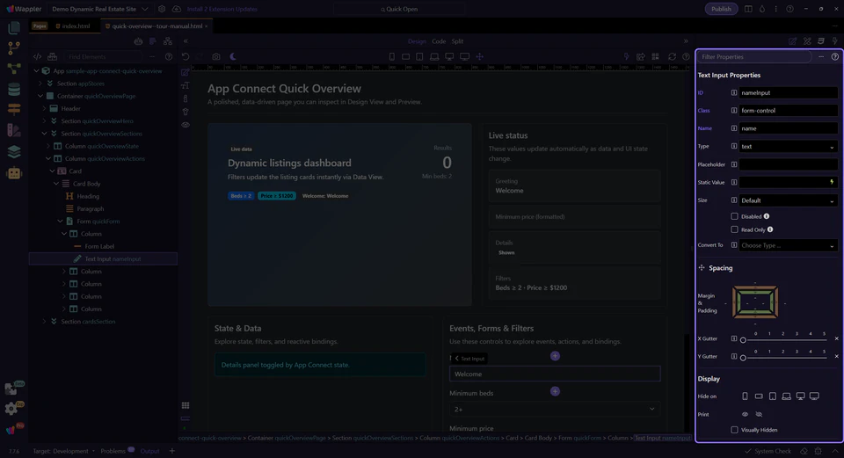Take a screenshot with the camera icon
The image size is (844, 458).
tap(216, 56)
